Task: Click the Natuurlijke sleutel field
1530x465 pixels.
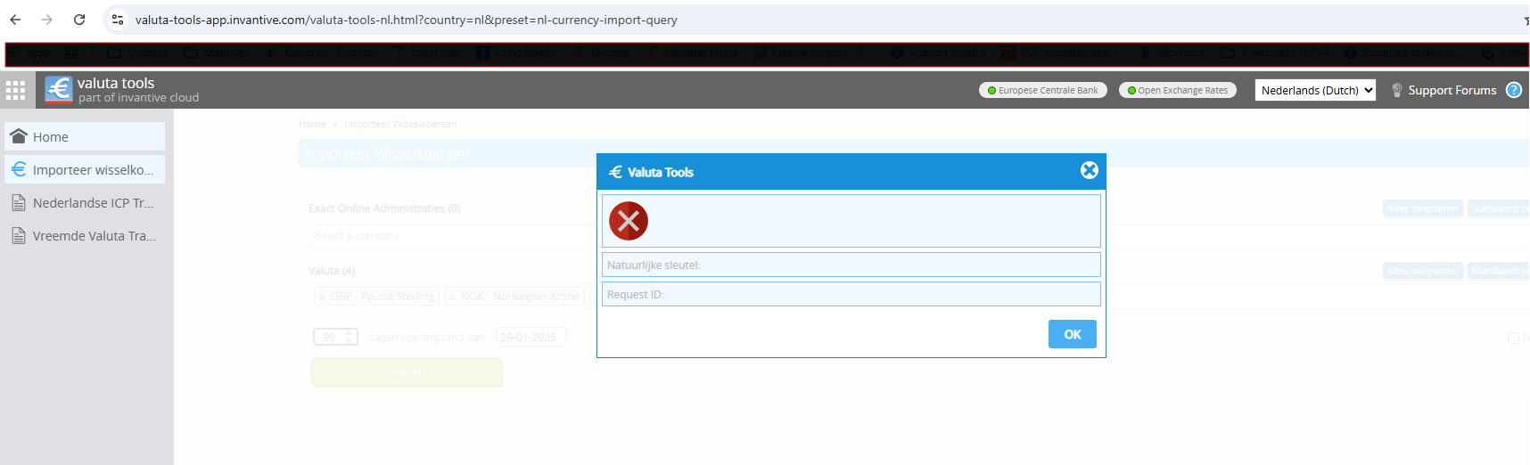Action: (851, 265)
